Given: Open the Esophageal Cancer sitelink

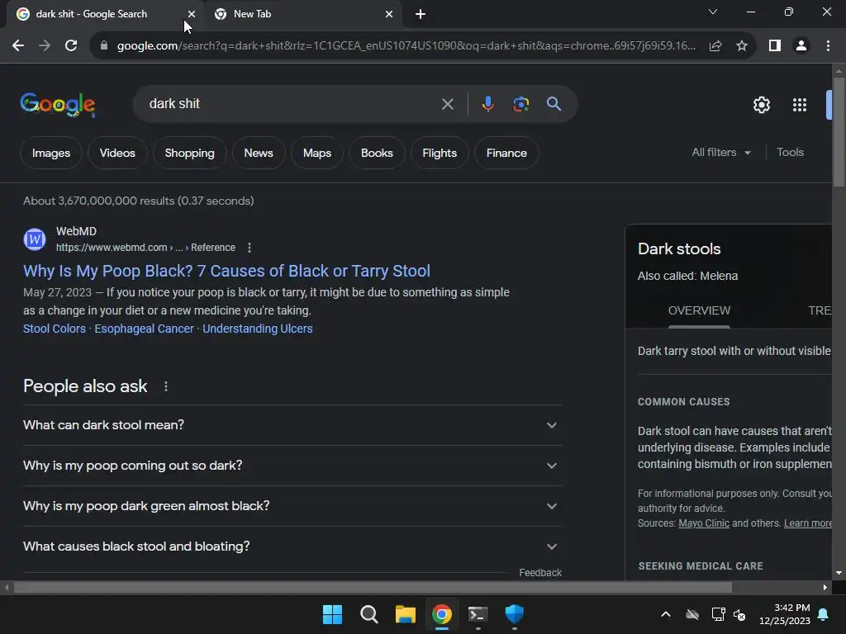Looking at the screenshot, I should (x=144, y=329).
